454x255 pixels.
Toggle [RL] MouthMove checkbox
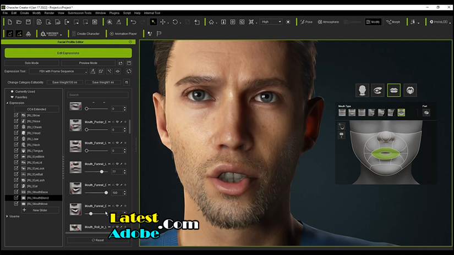(16, 204)
